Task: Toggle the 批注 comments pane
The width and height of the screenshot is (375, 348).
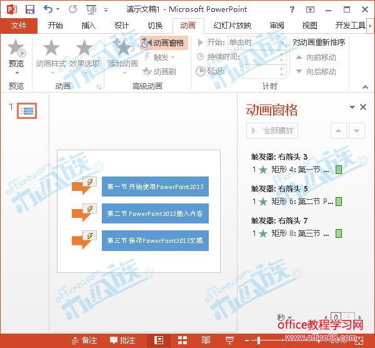Action: point(122,340)
